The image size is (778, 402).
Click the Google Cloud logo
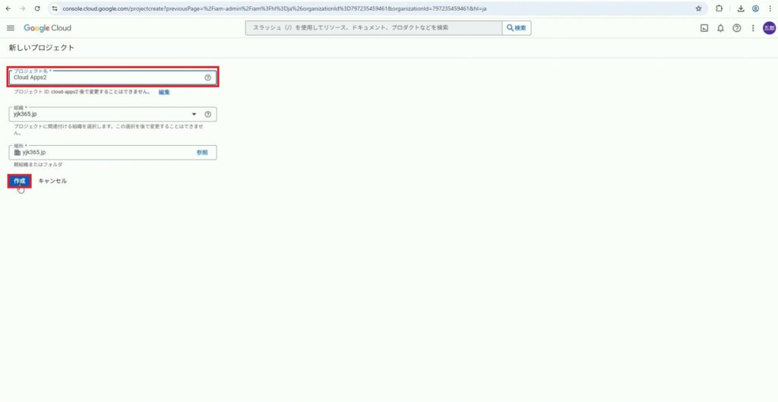[47, 28]
